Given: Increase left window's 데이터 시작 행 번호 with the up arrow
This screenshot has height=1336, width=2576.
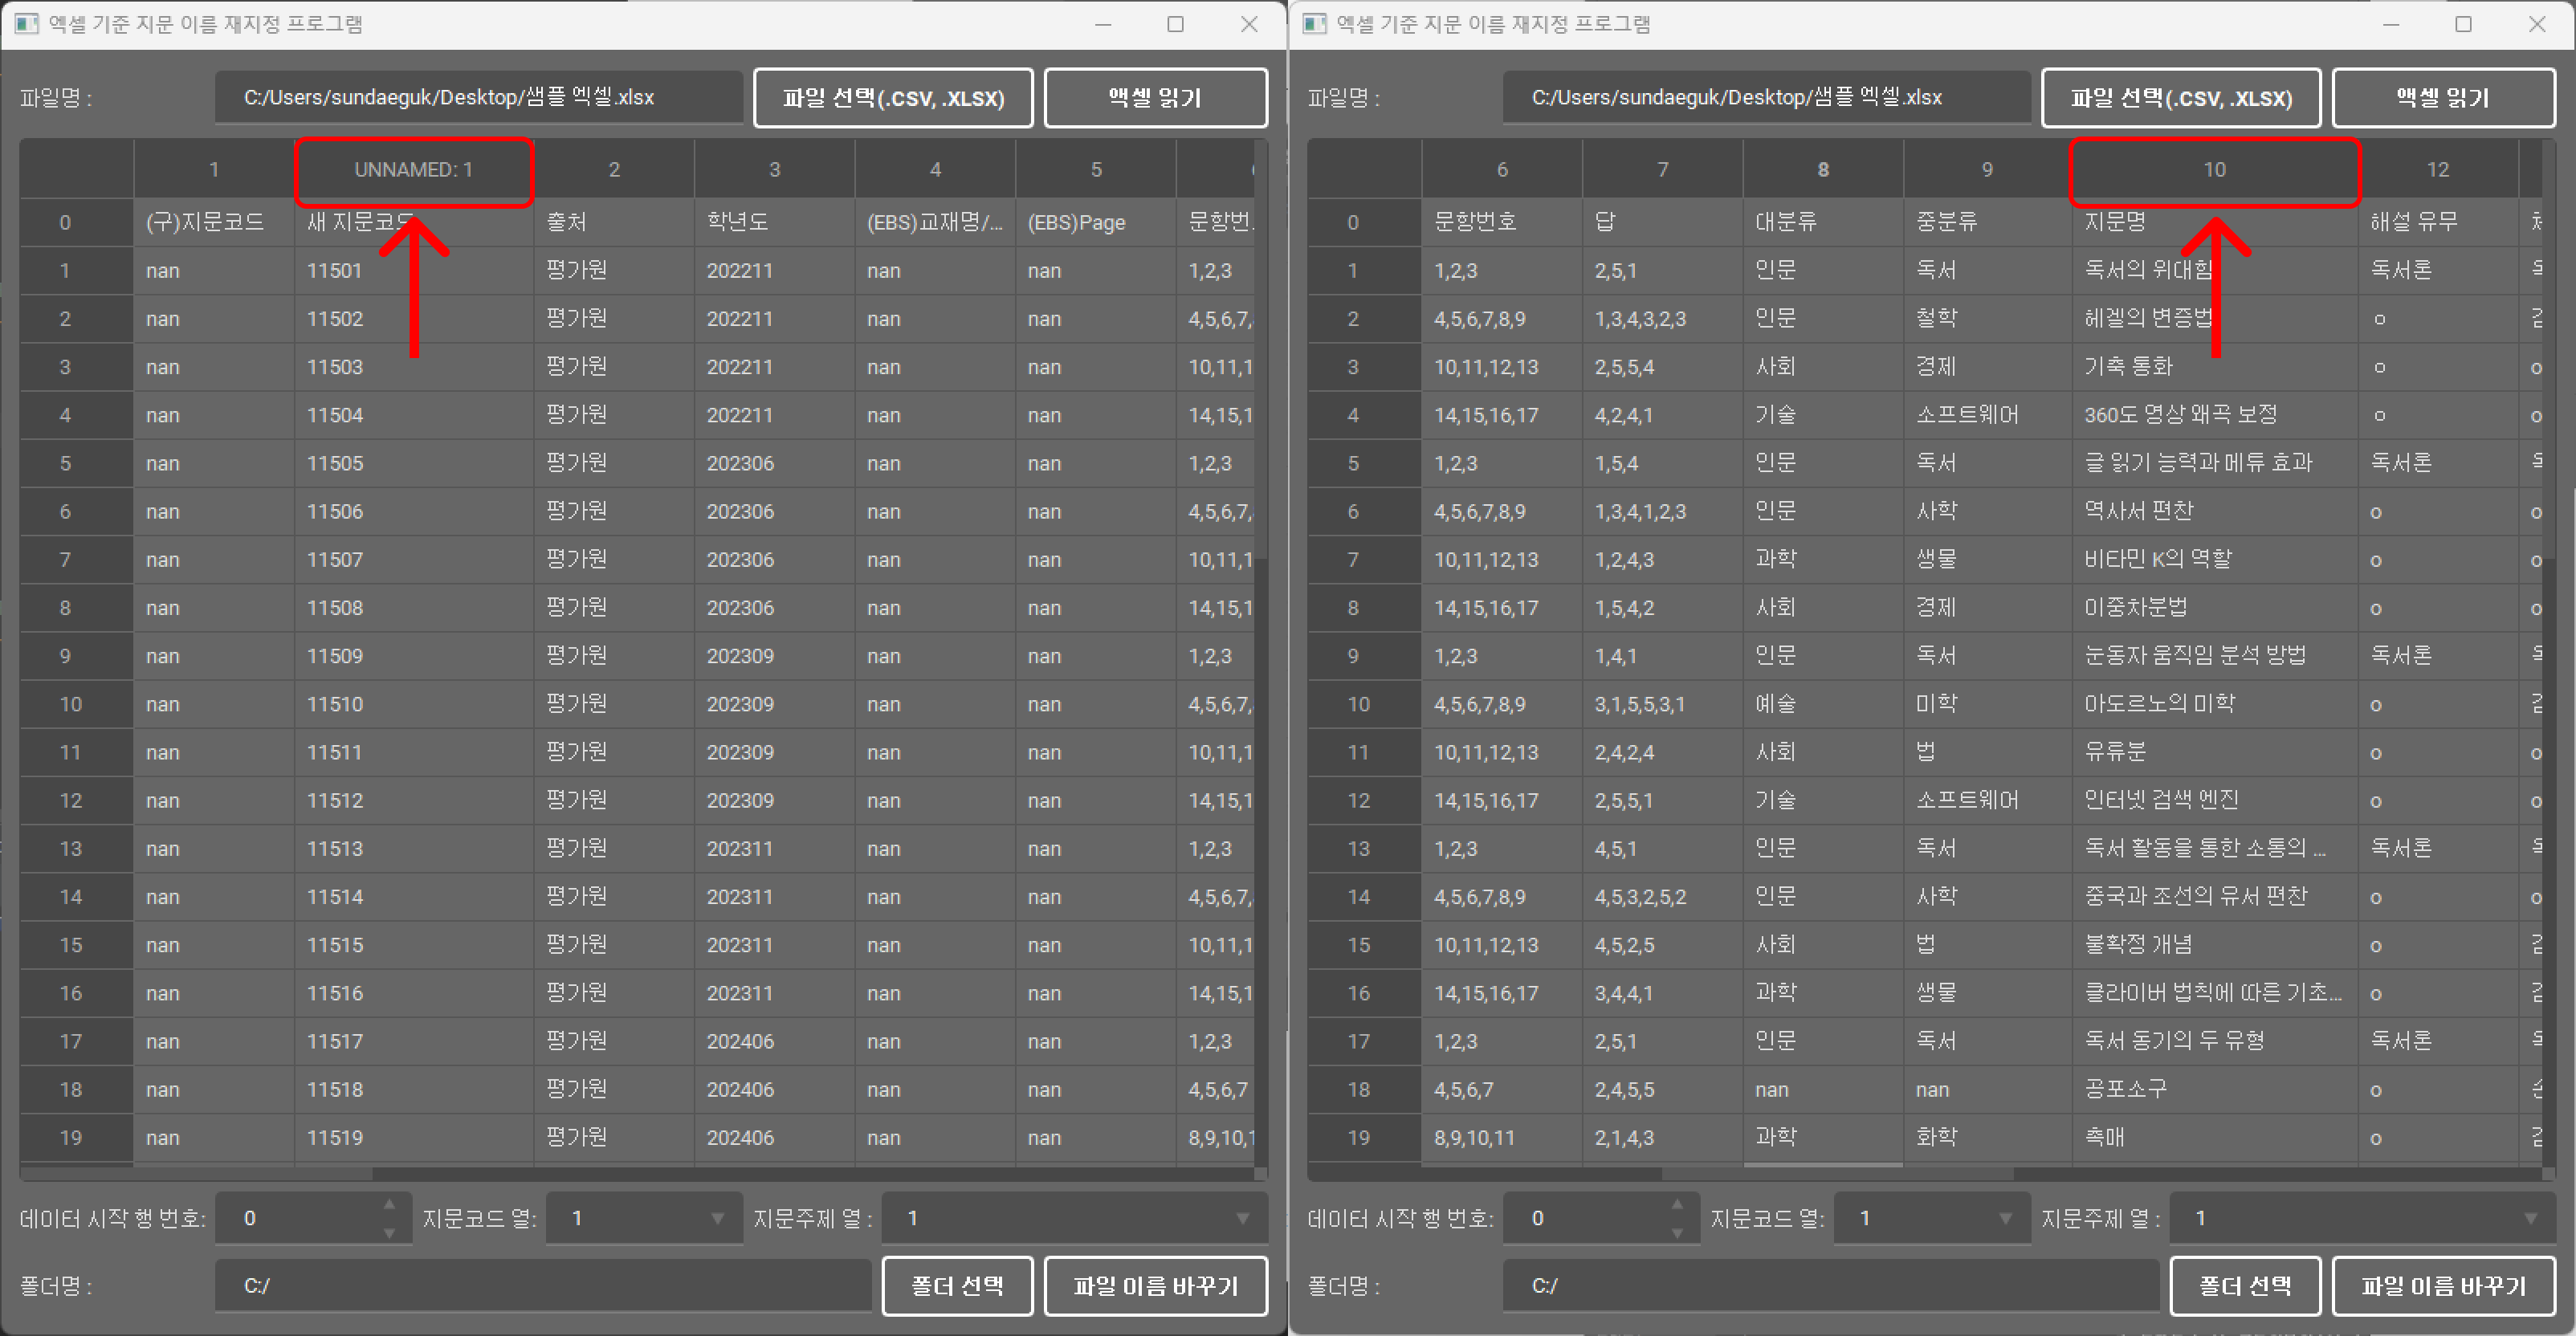Looking at the screenshot, I should click(390, 1205).
